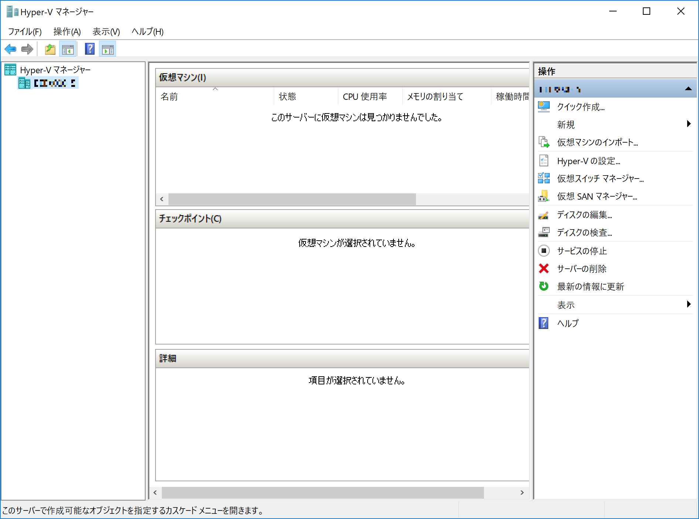The image size is (699, 519).
Task: Click 表示 action text in actions pane
Action: [566, 305]
